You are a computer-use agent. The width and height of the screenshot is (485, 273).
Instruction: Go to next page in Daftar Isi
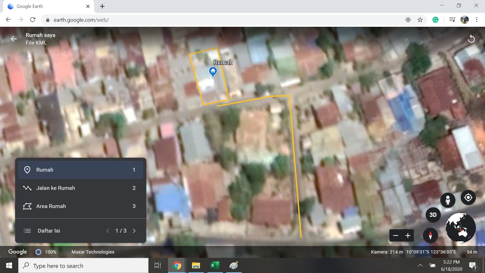click(x=134, y=231)
